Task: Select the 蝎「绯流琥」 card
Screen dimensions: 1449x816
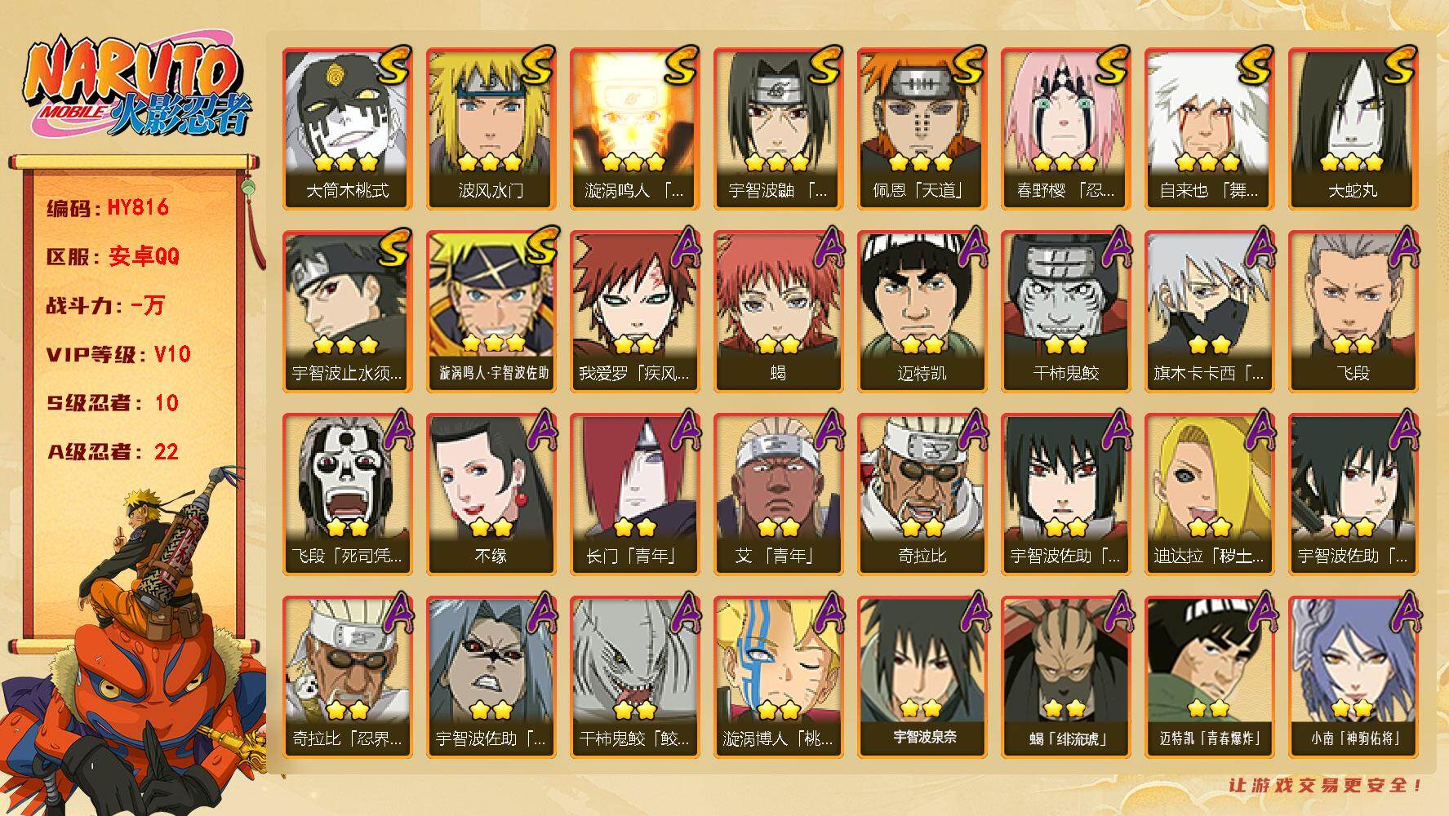Action: pyautogui.click(x=1065, y=677)
